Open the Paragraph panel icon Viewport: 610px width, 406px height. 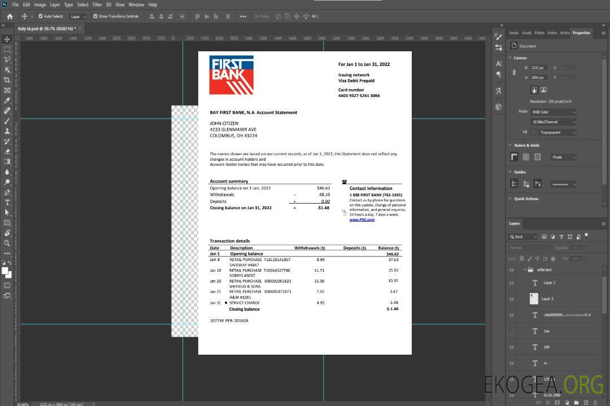(x=499, y=74)
